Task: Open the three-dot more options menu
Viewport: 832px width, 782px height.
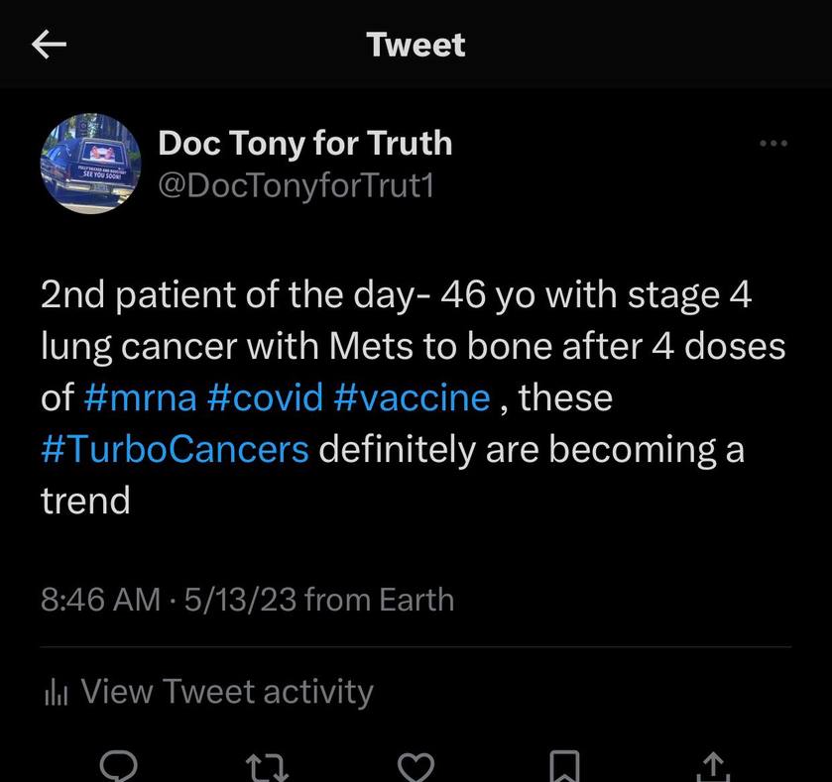Action: [773, 143]
